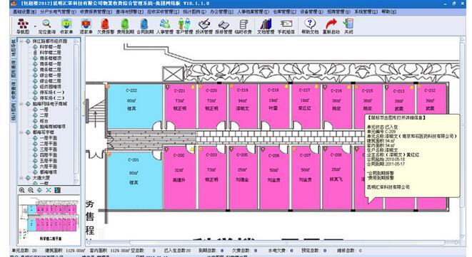Open the 基础设置 menu

(x=25, y=11)
